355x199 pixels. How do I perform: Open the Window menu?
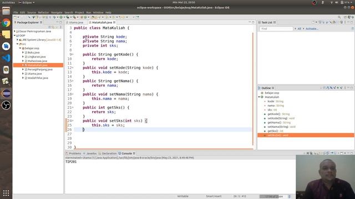click(x=98, y=12)
